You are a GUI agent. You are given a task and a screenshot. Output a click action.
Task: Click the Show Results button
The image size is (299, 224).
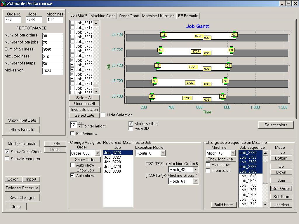[22, 130]
